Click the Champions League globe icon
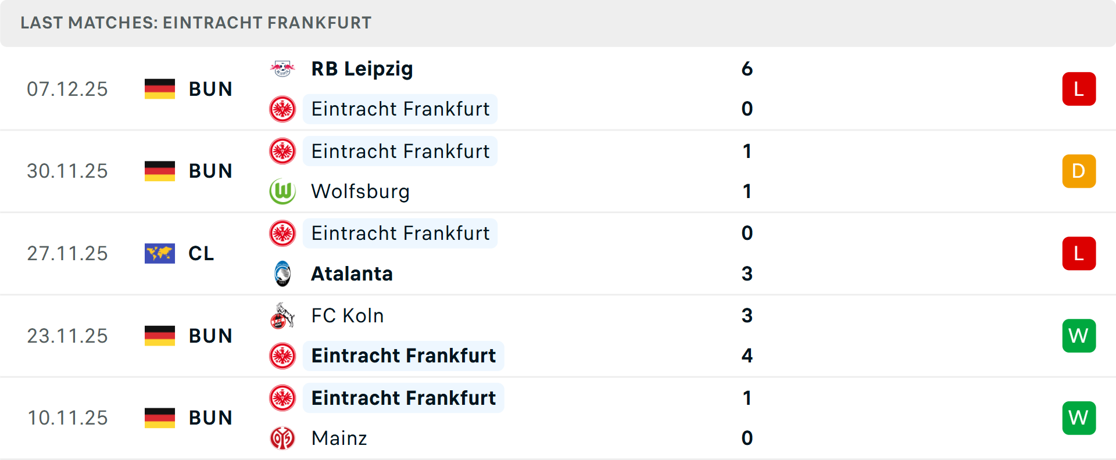This screenshot has height=460, width=1116. [159, 253]
